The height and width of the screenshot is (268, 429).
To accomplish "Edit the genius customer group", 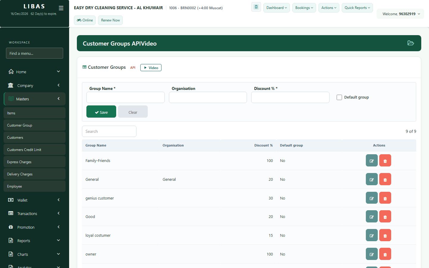I will click(x=372, y=198).
